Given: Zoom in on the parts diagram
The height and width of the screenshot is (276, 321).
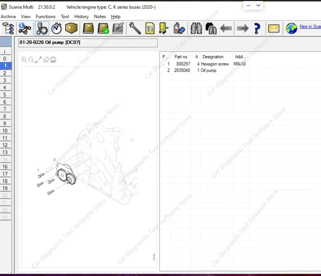Looking at the screenshot, I should pos(24,60).
